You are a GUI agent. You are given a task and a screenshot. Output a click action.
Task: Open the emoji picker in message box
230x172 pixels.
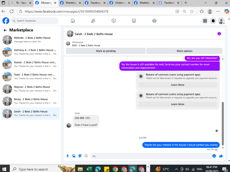pyautogui.click(x=214, y=156)
